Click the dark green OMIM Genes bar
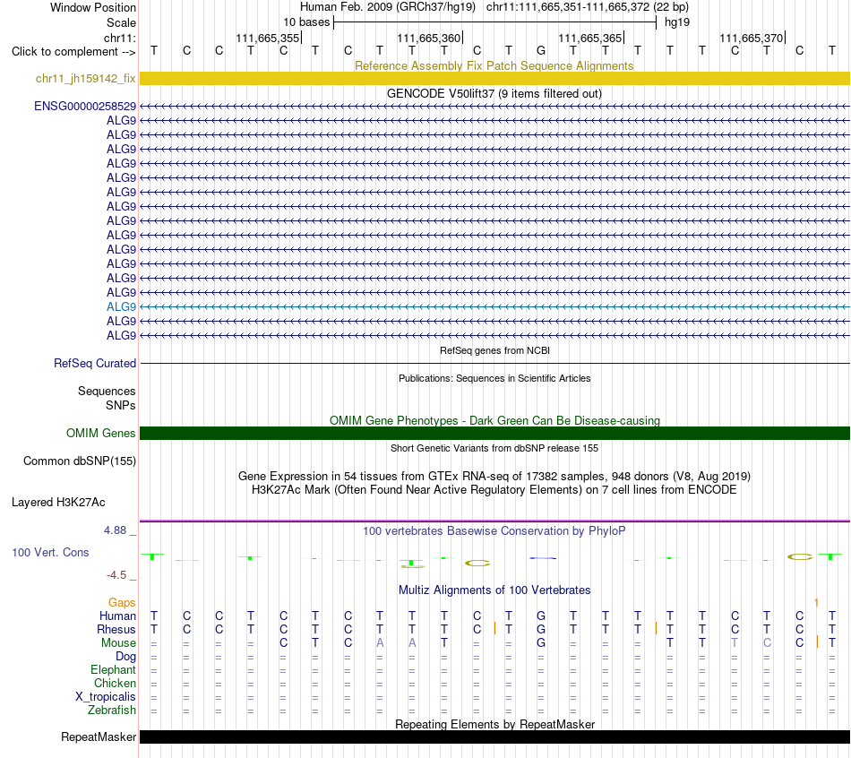The width and height of the screenshot is (851, 758). (x=494, y=433)
